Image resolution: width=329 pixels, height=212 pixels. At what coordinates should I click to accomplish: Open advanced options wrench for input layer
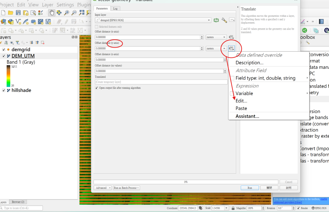(224, 20)
